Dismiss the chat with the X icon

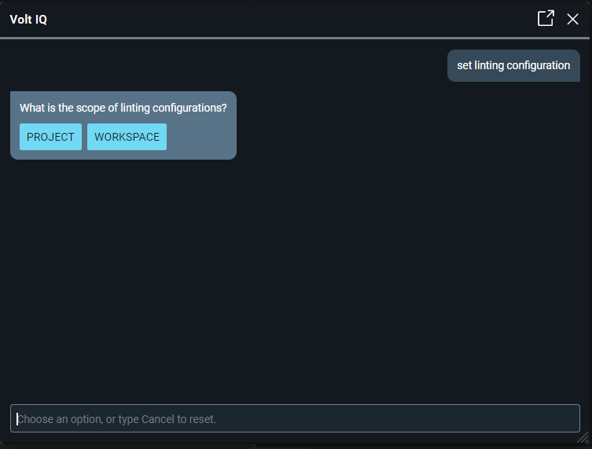point(572,19)
